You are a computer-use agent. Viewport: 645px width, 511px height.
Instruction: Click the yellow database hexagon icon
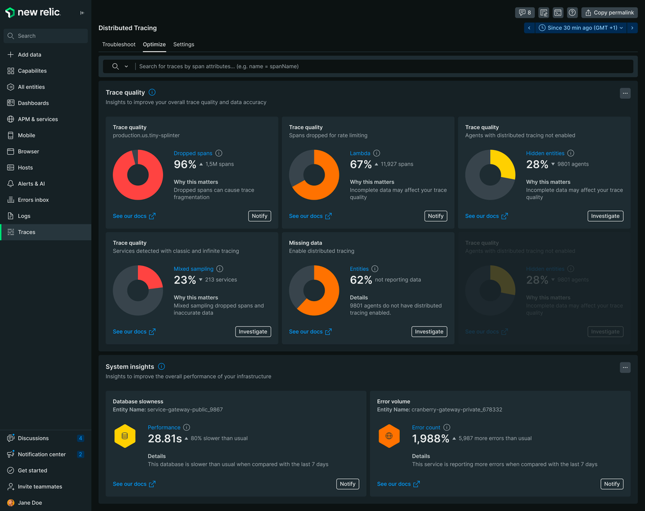point(125,436)
